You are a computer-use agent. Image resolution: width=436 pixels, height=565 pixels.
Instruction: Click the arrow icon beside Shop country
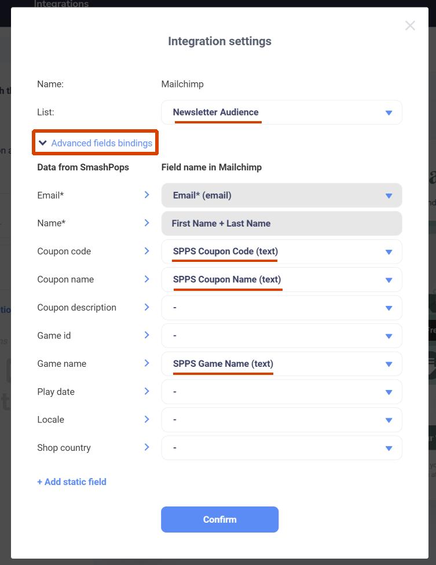(x=146, y=447)
